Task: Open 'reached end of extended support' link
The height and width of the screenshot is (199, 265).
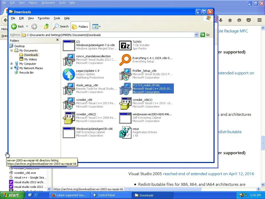Action: (208, 174)
